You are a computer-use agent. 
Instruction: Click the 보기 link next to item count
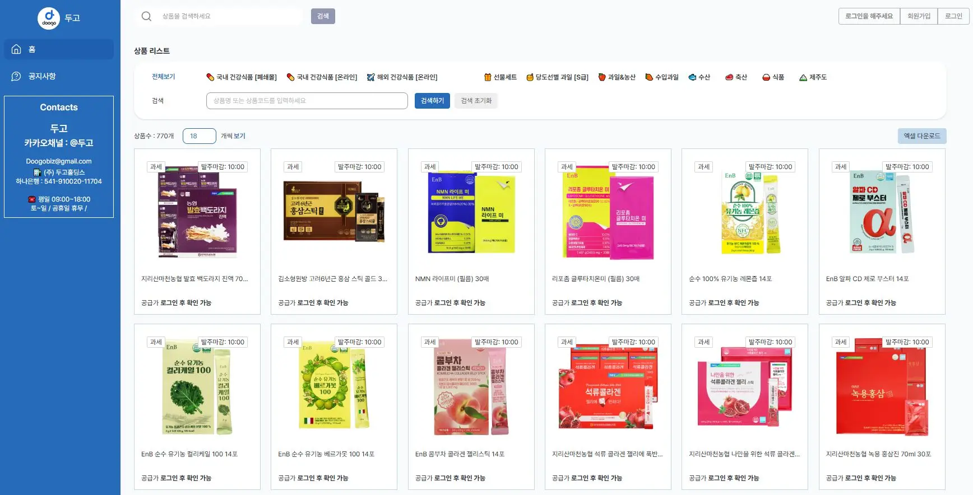[239, 136]
